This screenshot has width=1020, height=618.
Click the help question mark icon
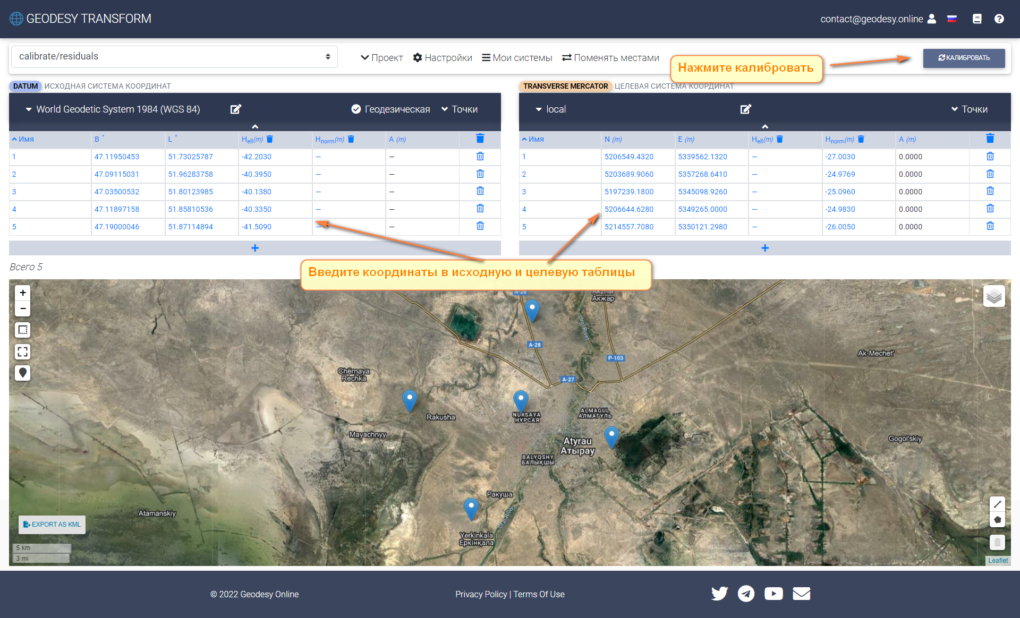(999, 19)
